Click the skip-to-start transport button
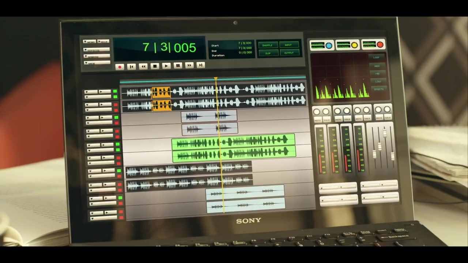468x263 pixels. pos(131,66)
